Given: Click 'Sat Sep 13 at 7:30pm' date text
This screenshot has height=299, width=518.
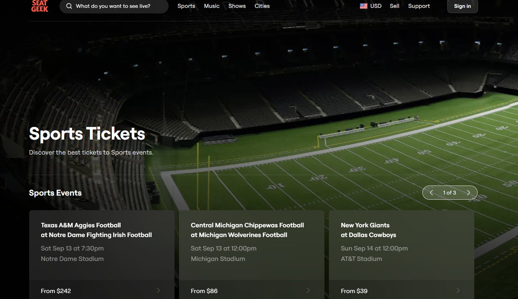Looking at the screenshot, I should (73, 248).
